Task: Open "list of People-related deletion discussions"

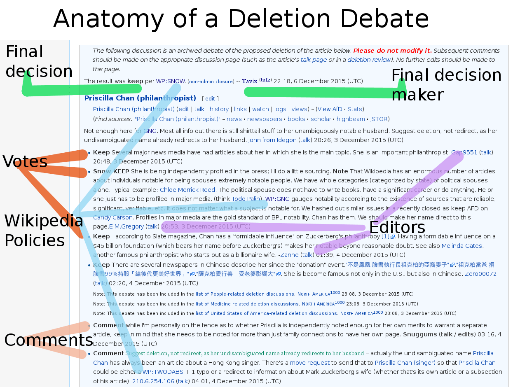Action: tap(245, 294)
